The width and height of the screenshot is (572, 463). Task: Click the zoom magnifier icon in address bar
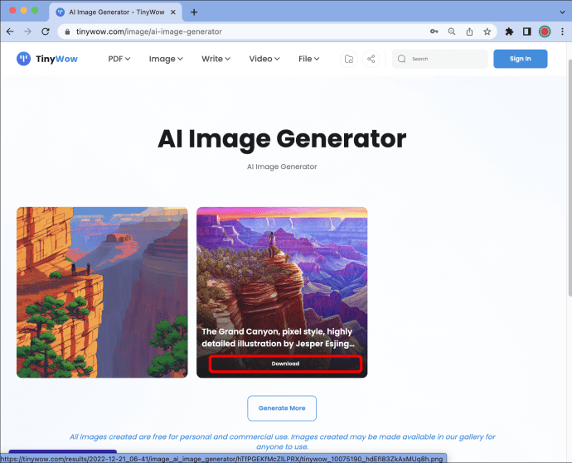[452, 31]
